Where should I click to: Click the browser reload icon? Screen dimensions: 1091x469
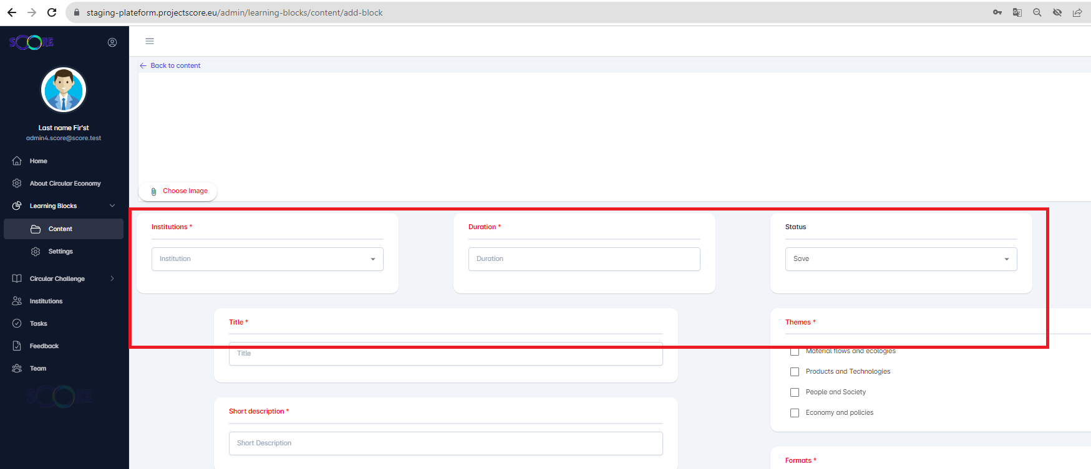52,12
